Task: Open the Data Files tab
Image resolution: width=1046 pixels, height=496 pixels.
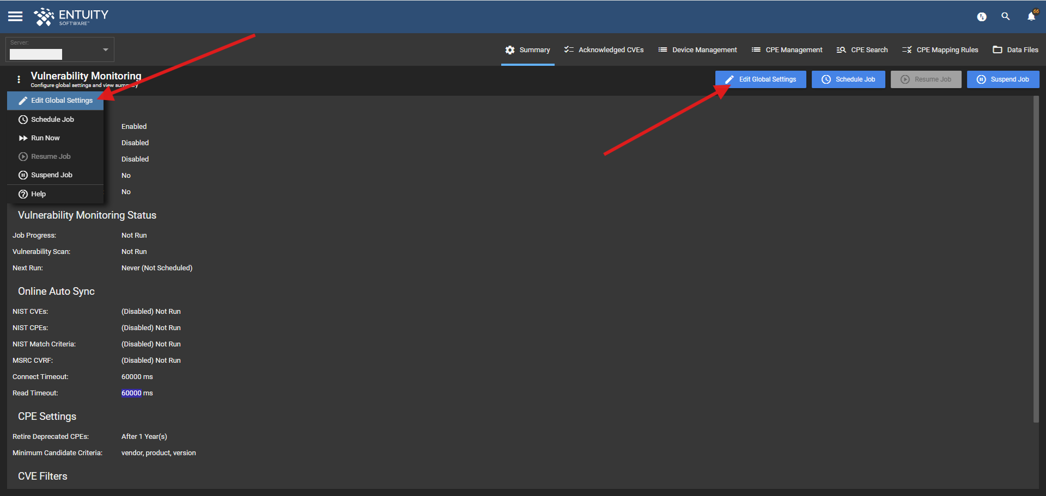Action: click(1015, 49)
